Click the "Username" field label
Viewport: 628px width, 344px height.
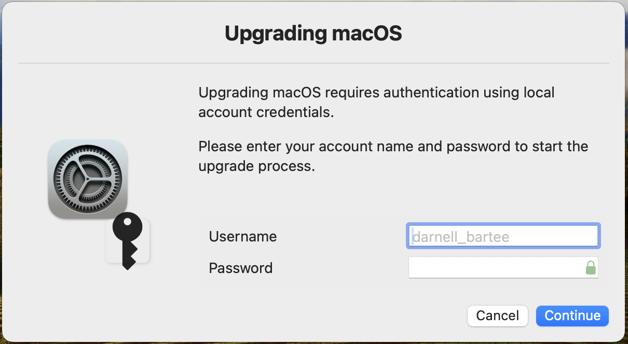click(243, 237)
